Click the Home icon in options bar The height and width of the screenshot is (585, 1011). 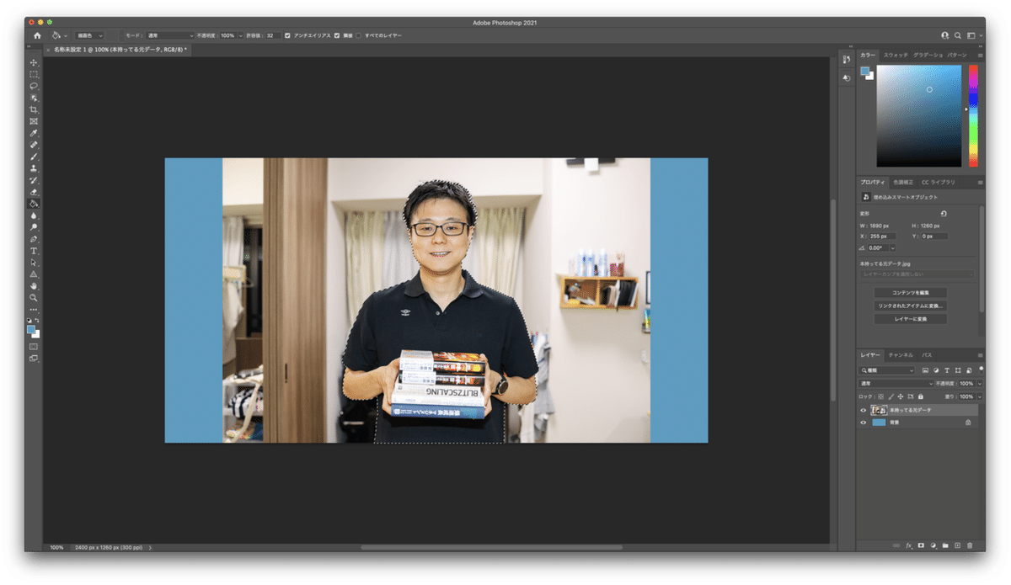37,35
